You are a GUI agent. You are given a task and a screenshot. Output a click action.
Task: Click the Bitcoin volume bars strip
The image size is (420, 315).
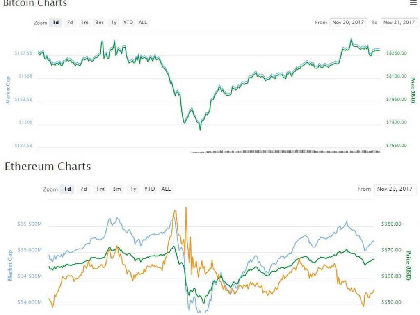287,151
